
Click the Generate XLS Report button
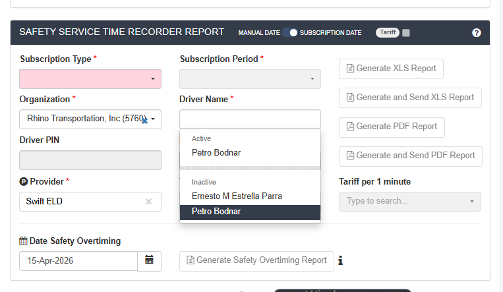click(x=391, y=69)
